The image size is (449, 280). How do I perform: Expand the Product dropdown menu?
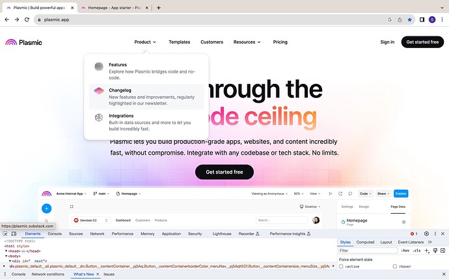(x=145, y=42)
